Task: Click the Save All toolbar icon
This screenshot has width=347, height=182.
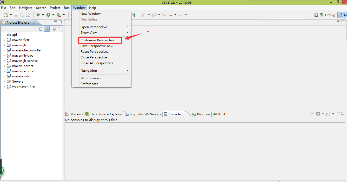Action: [22, 15]
